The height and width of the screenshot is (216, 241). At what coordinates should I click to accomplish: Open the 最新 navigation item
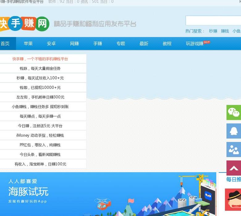tap(144, 44)
